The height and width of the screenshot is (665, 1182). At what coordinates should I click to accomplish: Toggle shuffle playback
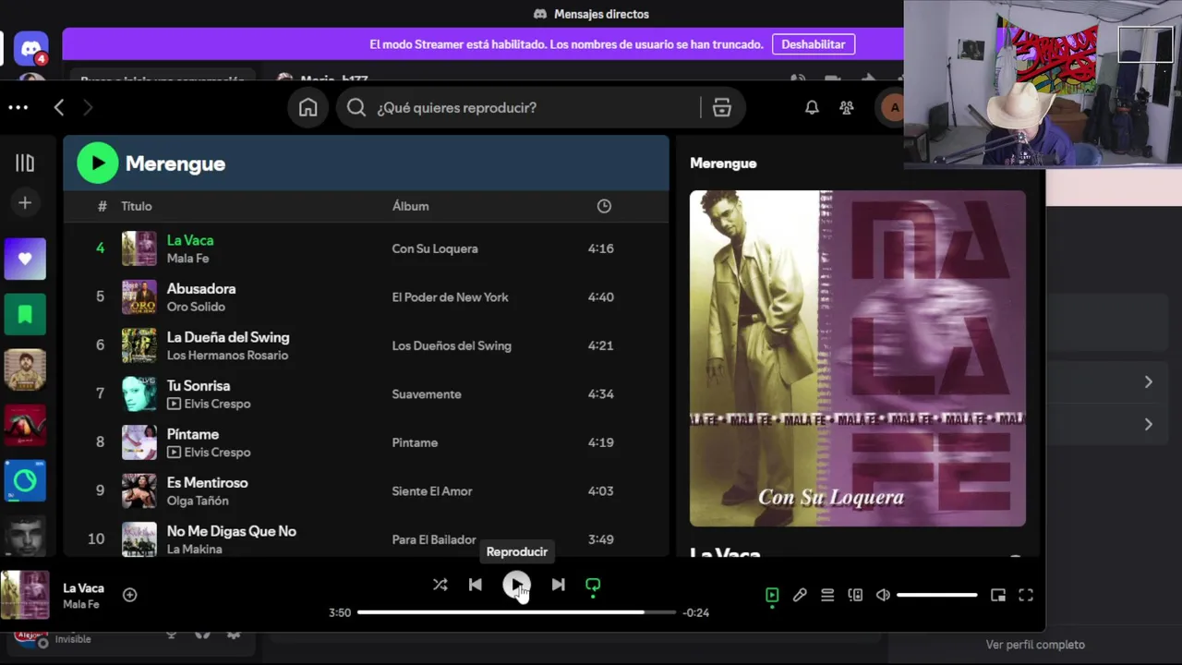coord(440,585)
